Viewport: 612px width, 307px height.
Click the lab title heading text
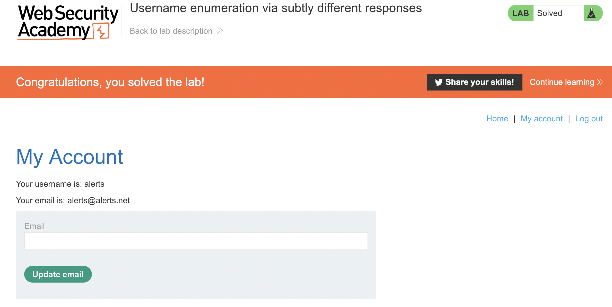pyautogui.click(x=276, y=8)
